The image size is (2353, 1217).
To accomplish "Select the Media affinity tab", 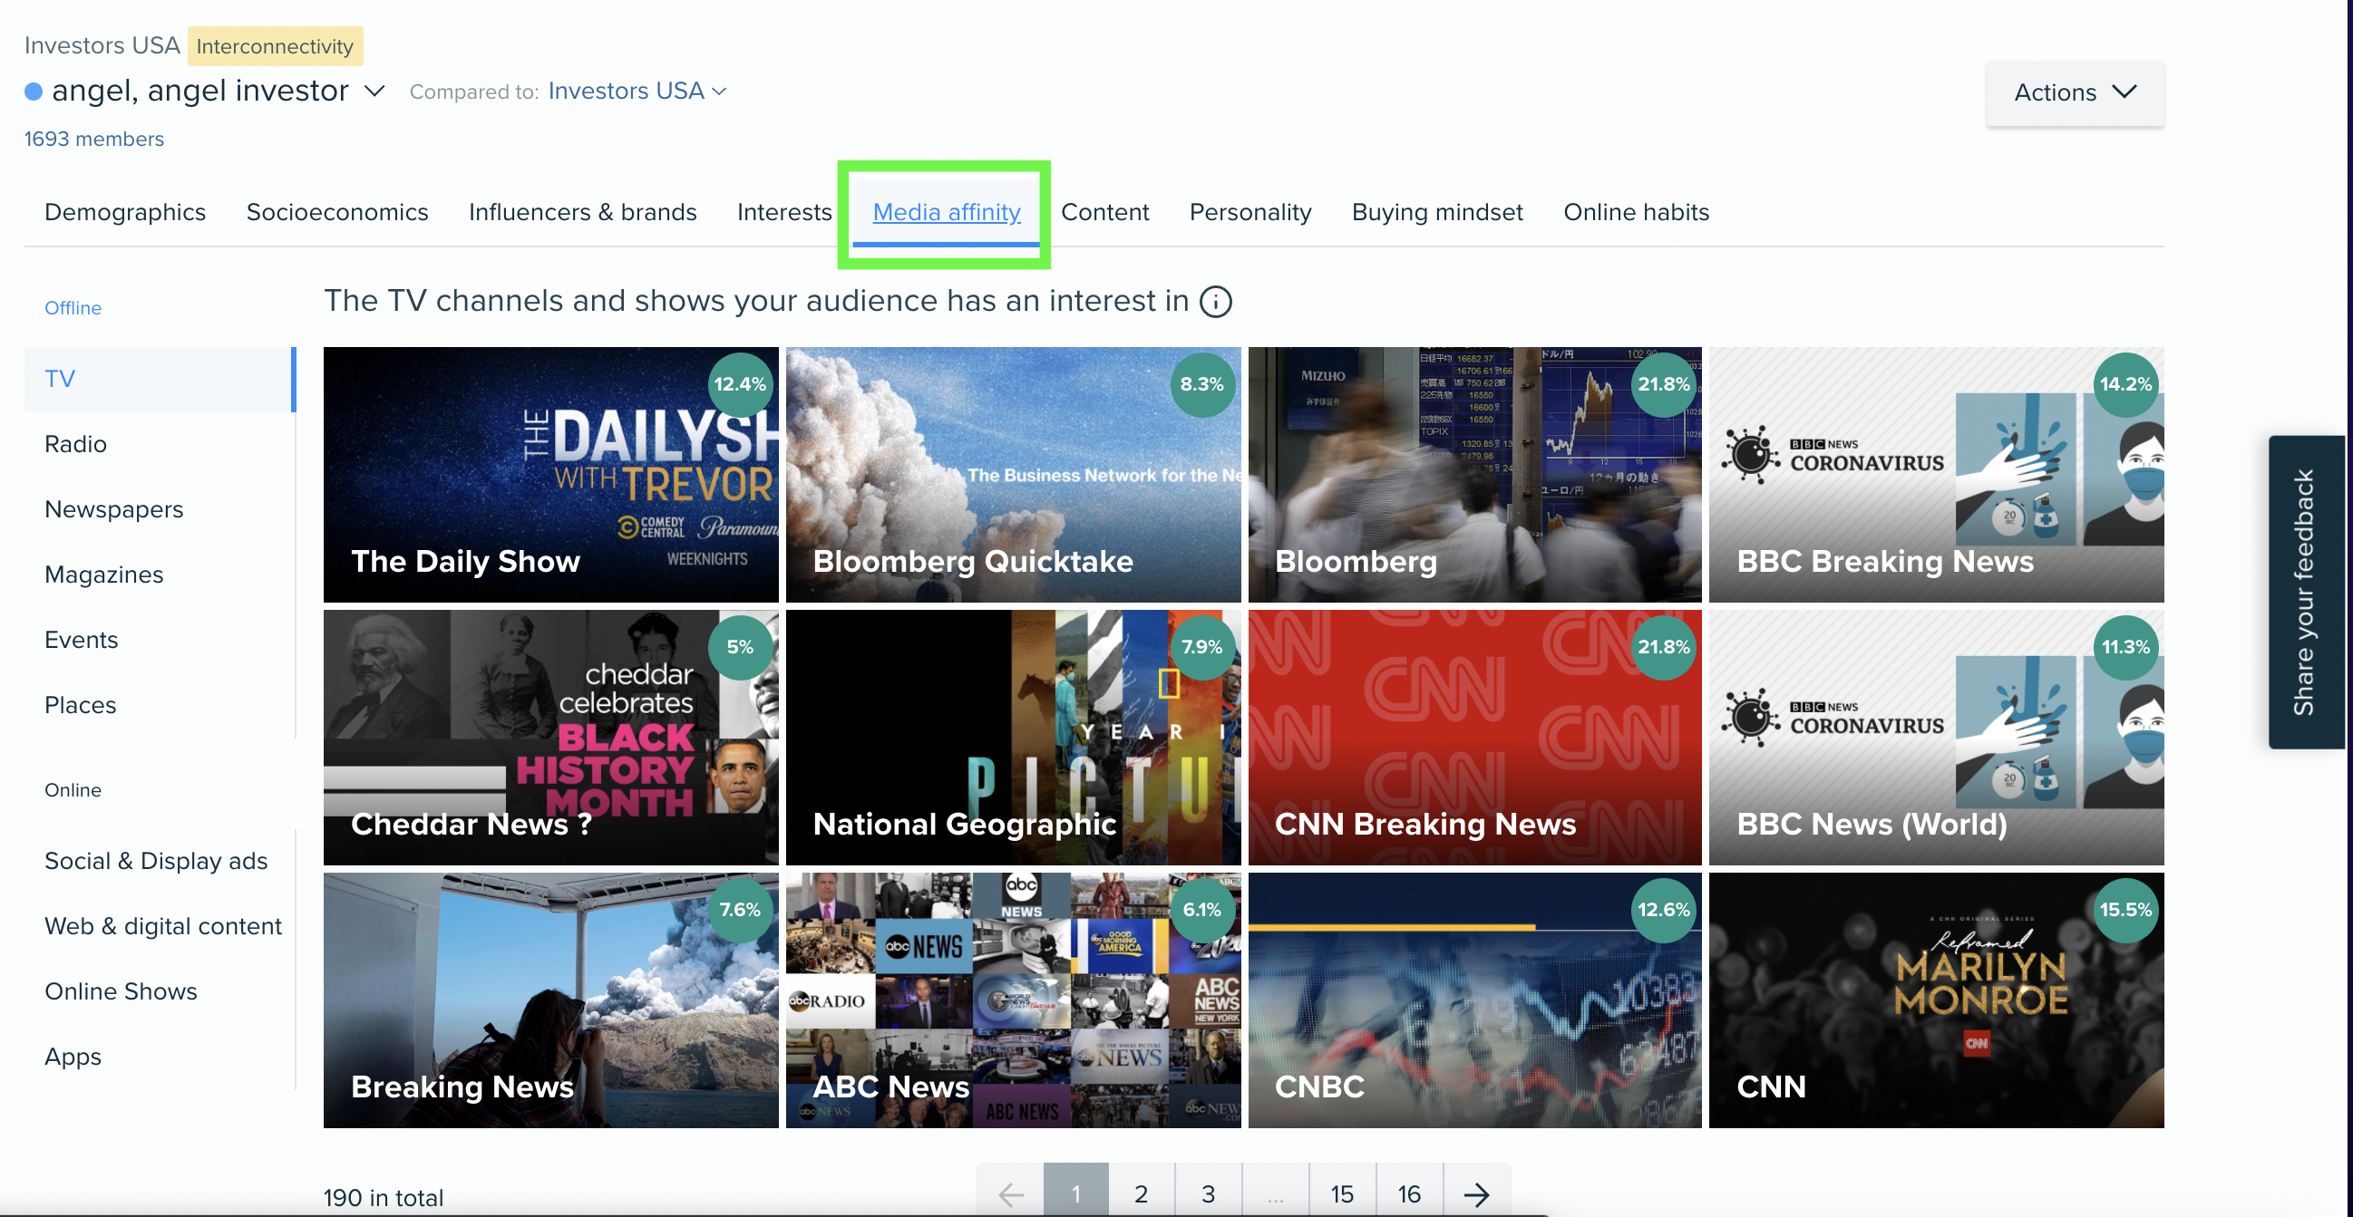I will click(x=947, y=212).
